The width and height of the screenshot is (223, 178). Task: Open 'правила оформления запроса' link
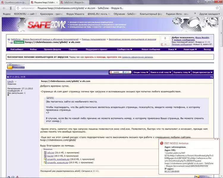(137, 57)
